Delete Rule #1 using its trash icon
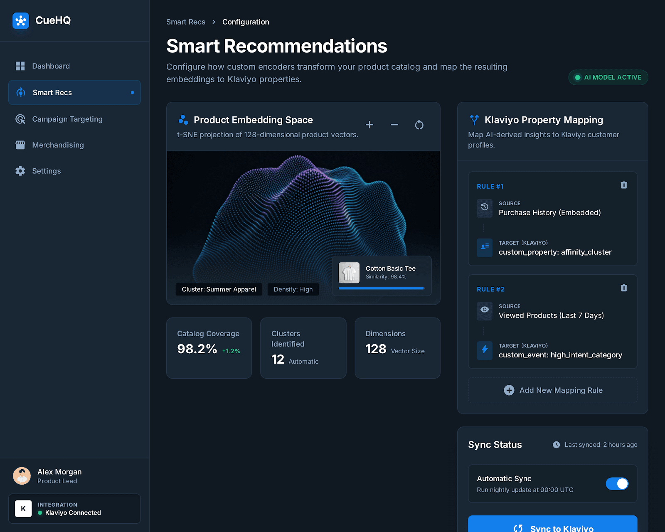 pyautogui.click(x=623, y=185)
